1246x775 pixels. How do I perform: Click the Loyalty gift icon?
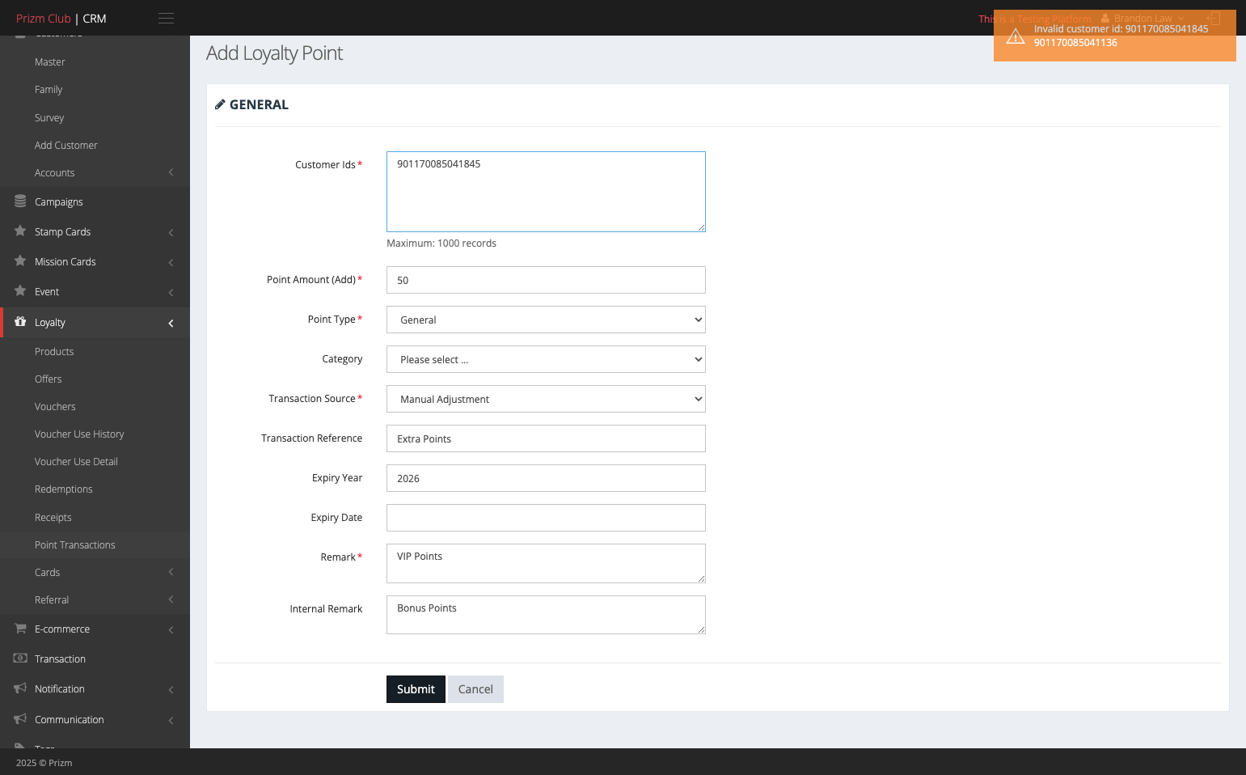[20, 322]
